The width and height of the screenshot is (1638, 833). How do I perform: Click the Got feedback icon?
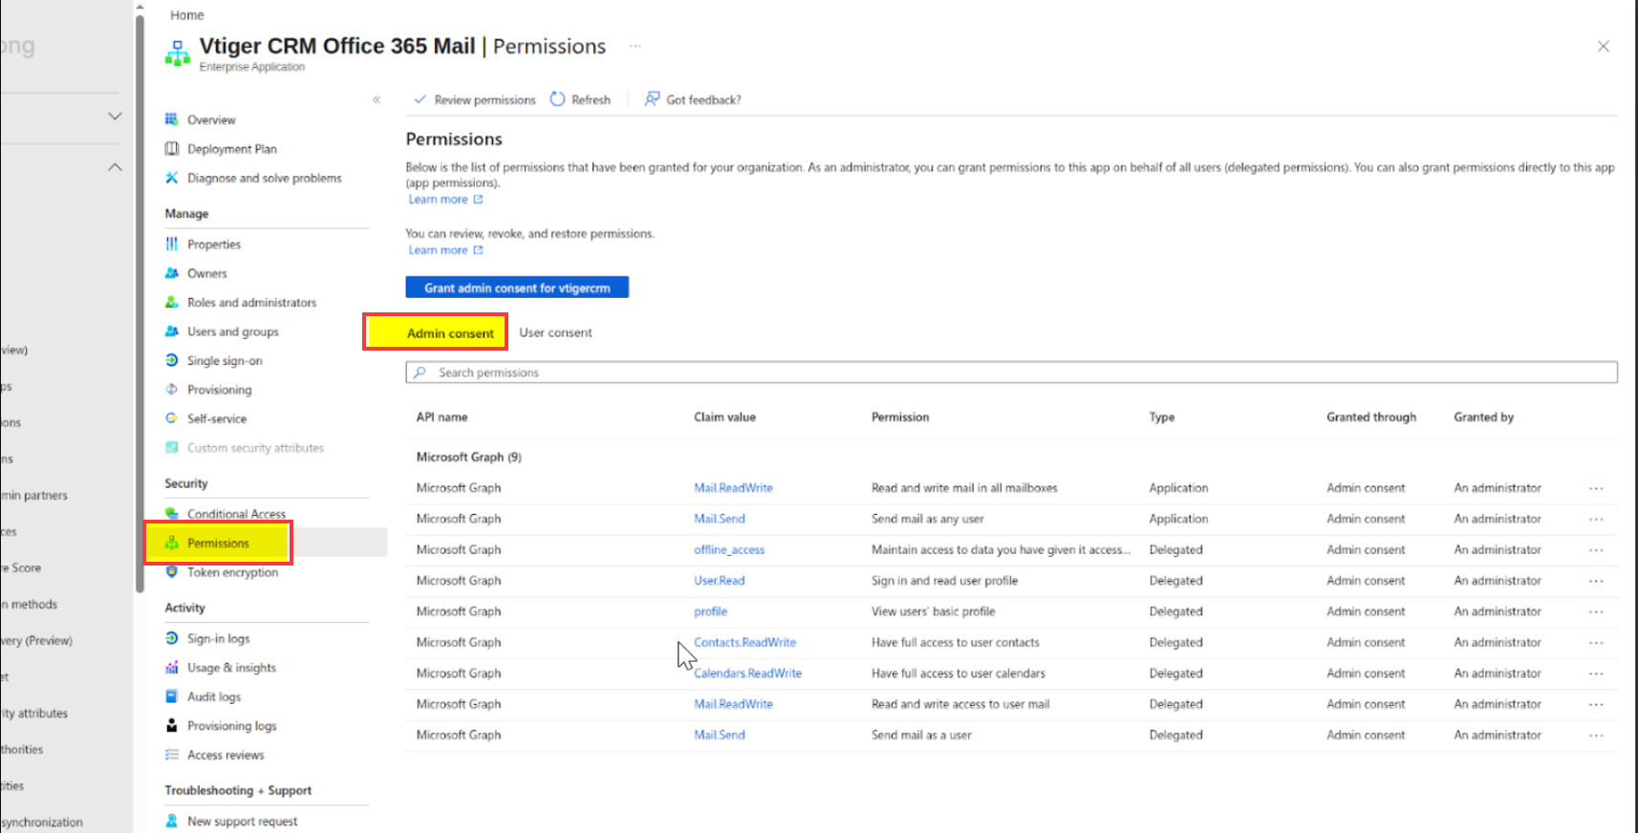(x=652, y=99)
